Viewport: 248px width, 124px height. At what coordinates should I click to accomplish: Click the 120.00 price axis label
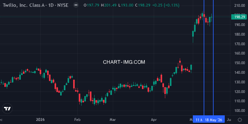click(x=240, y=91)
